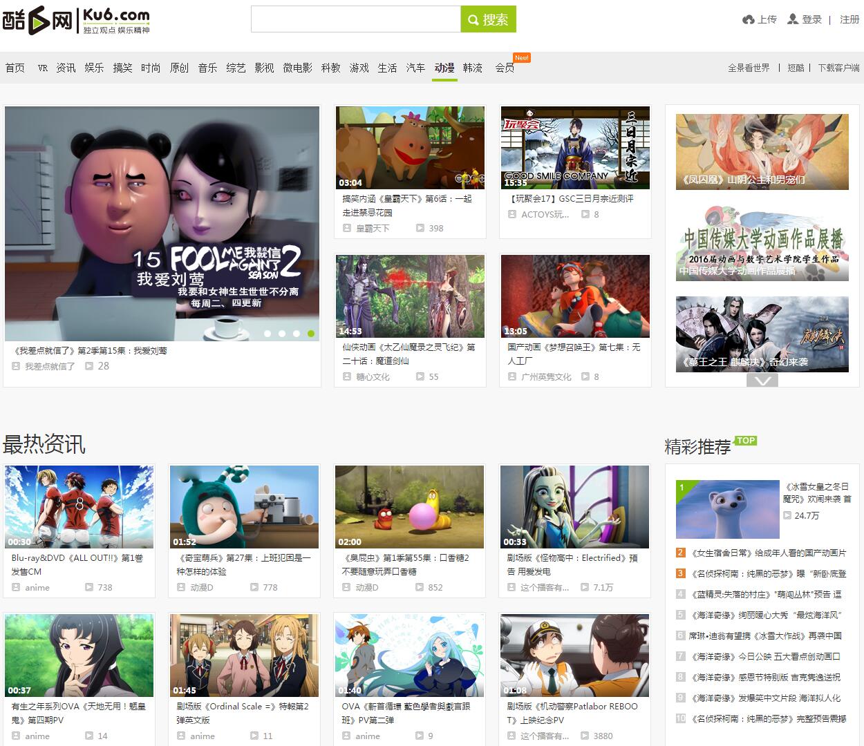Screen dimensions: 864x746
Task: Click uploader icon beside 糖心文化
Action: coord(347,376)
